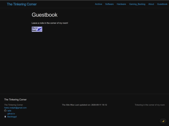Click the Guestbook page heading

pos(44,15)
